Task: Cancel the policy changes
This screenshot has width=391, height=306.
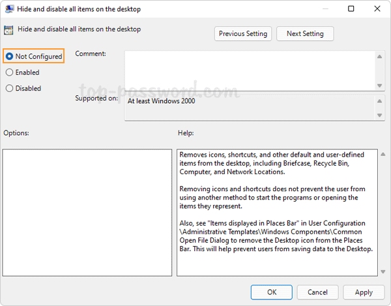Action: [317, 292]
